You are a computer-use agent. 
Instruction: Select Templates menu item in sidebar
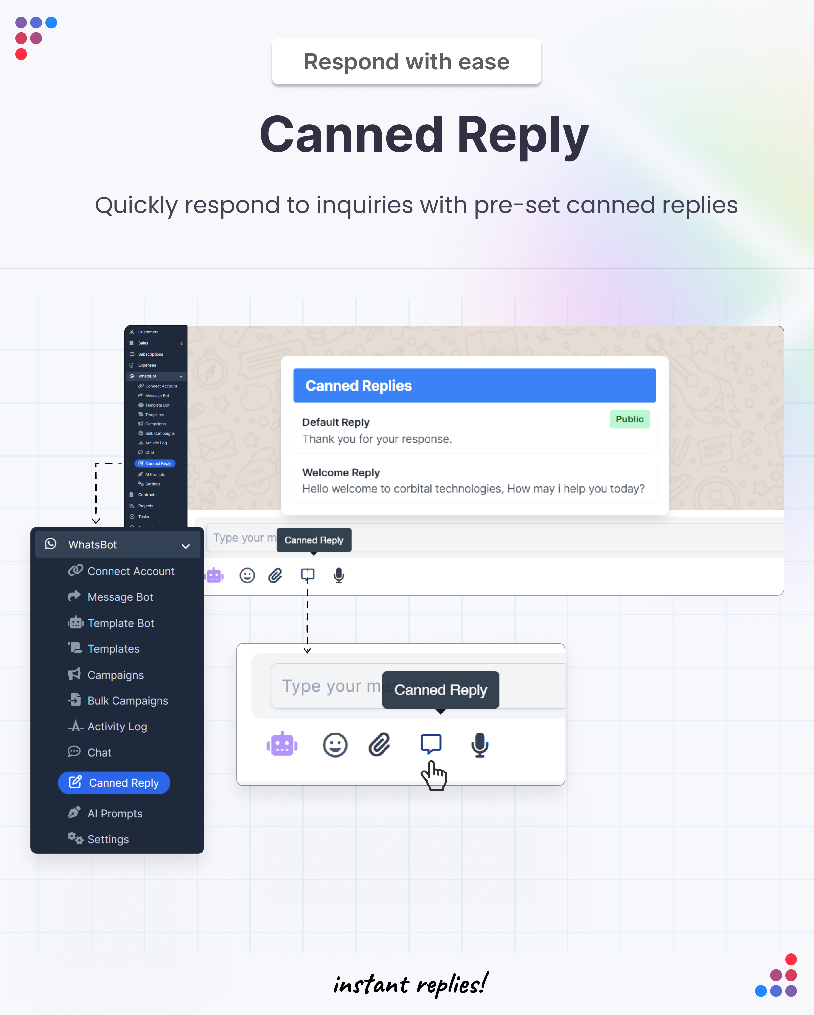coord(114,649)
